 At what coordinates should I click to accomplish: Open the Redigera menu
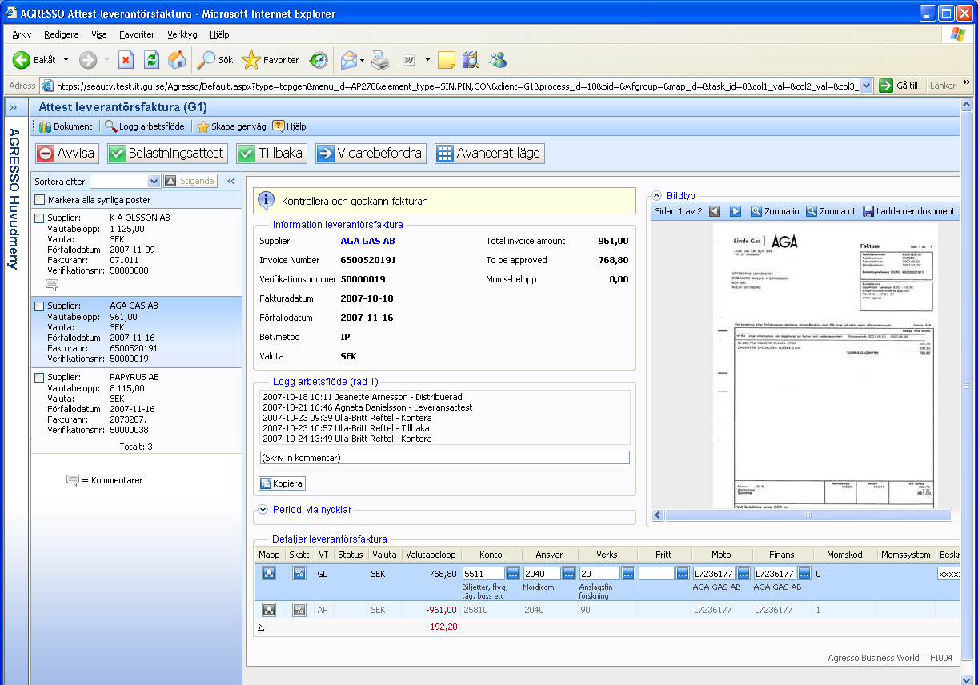point(61,34)
